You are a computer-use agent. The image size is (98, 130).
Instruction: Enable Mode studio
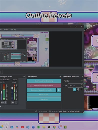44,95
